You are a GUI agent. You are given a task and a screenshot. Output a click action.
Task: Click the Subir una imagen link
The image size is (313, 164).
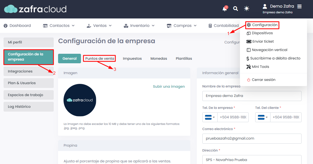click(169, 86)
